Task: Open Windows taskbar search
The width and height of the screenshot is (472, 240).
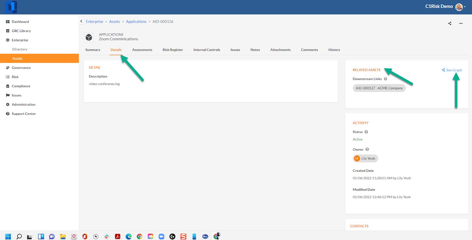Action: click(19, 236)
